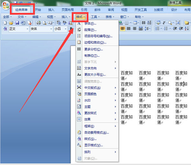Choose 项目符号和编号(N)... item
This screenshot has width=191, height=165.
(x=97, y=36)
